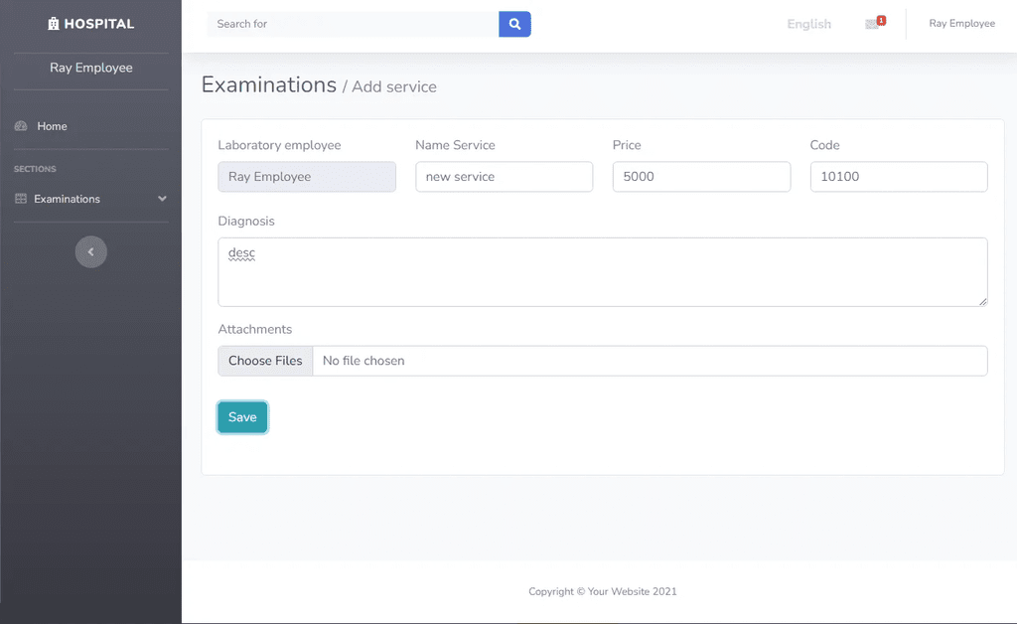Click the Diagnosis textarea resize handle
This screenshot has width=1017, height=624.
[982, 301]
